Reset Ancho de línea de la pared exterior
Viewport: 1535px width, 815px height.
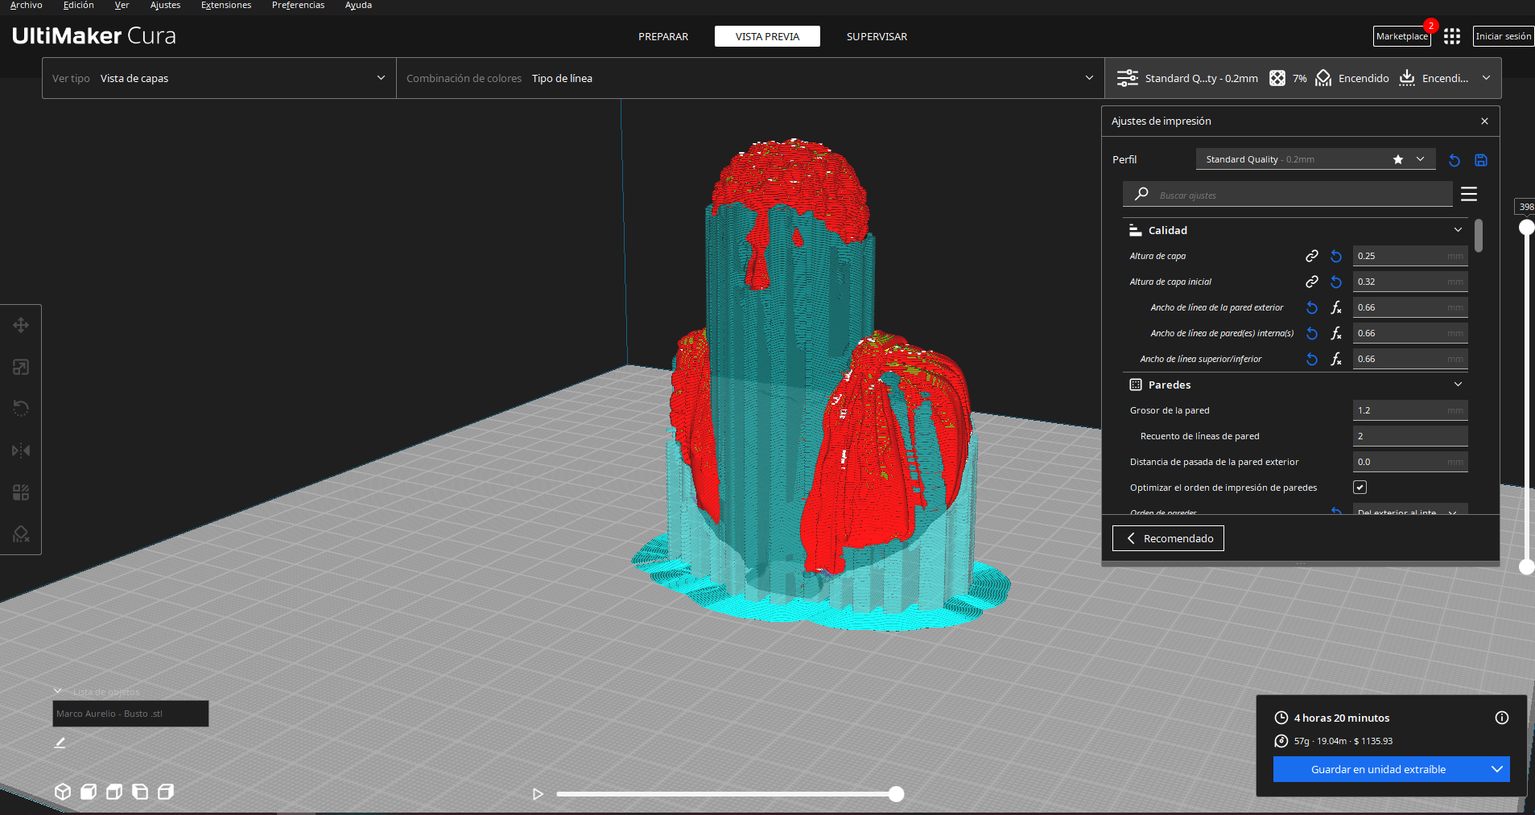[1312, 307]
